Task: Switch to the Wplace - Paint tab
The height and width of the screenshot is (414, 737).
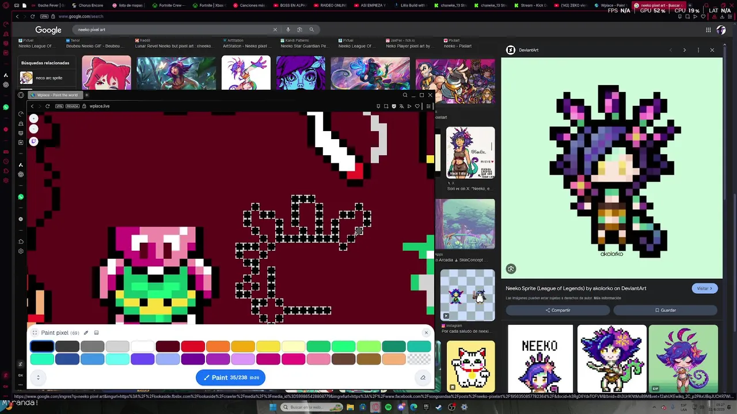Action: tap(610, 5)
